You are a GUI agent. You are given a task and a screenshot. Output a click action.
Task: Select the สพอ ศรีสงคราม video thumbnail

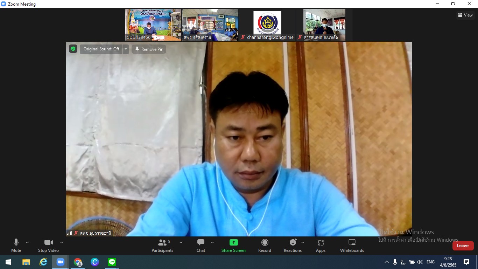pyautogui.click(x=210, y=25)
